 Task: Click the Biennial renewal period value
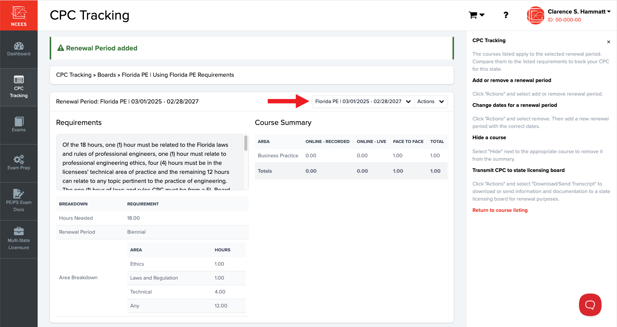coord(136,232)
